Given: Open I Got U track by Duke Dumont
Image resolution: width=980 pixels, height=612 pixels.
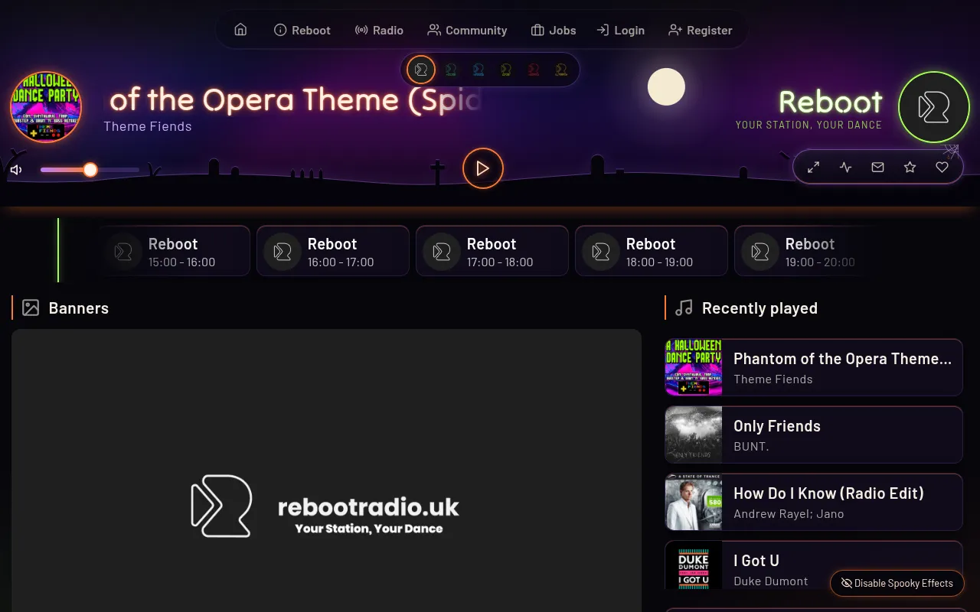Looking at the screenshot, I should coord(814,565).
